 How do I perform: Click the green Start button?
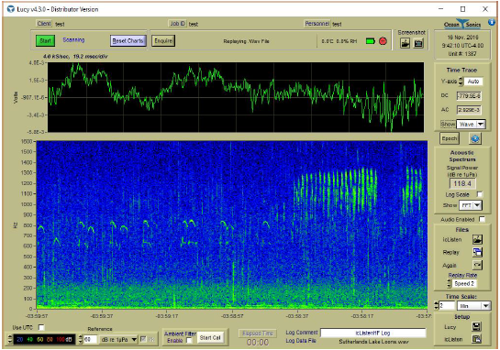45,40
